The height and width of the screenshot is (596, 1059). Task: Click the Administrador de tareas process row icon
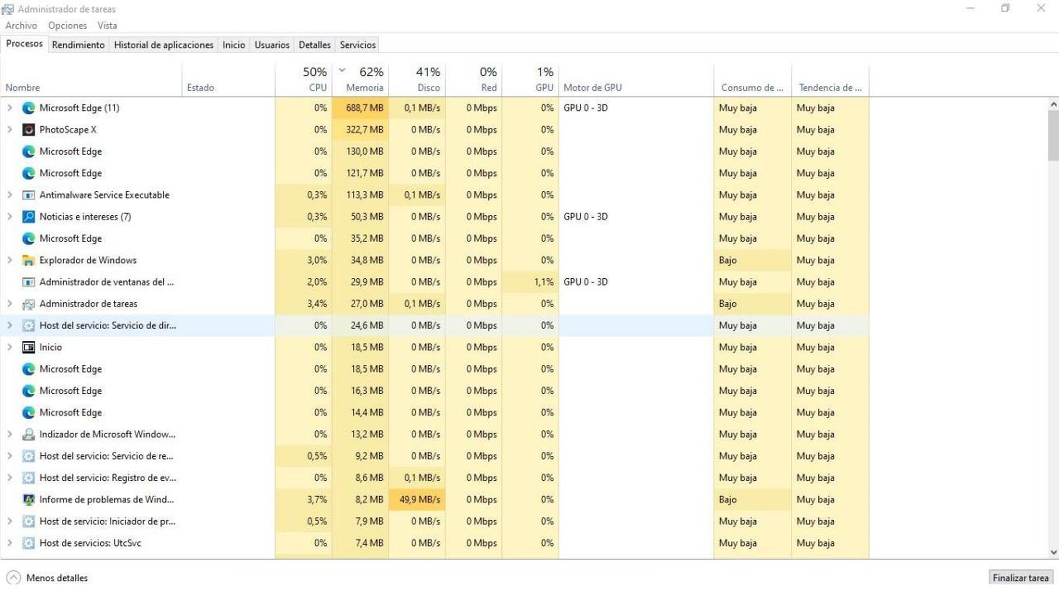[x=28, y=304]
